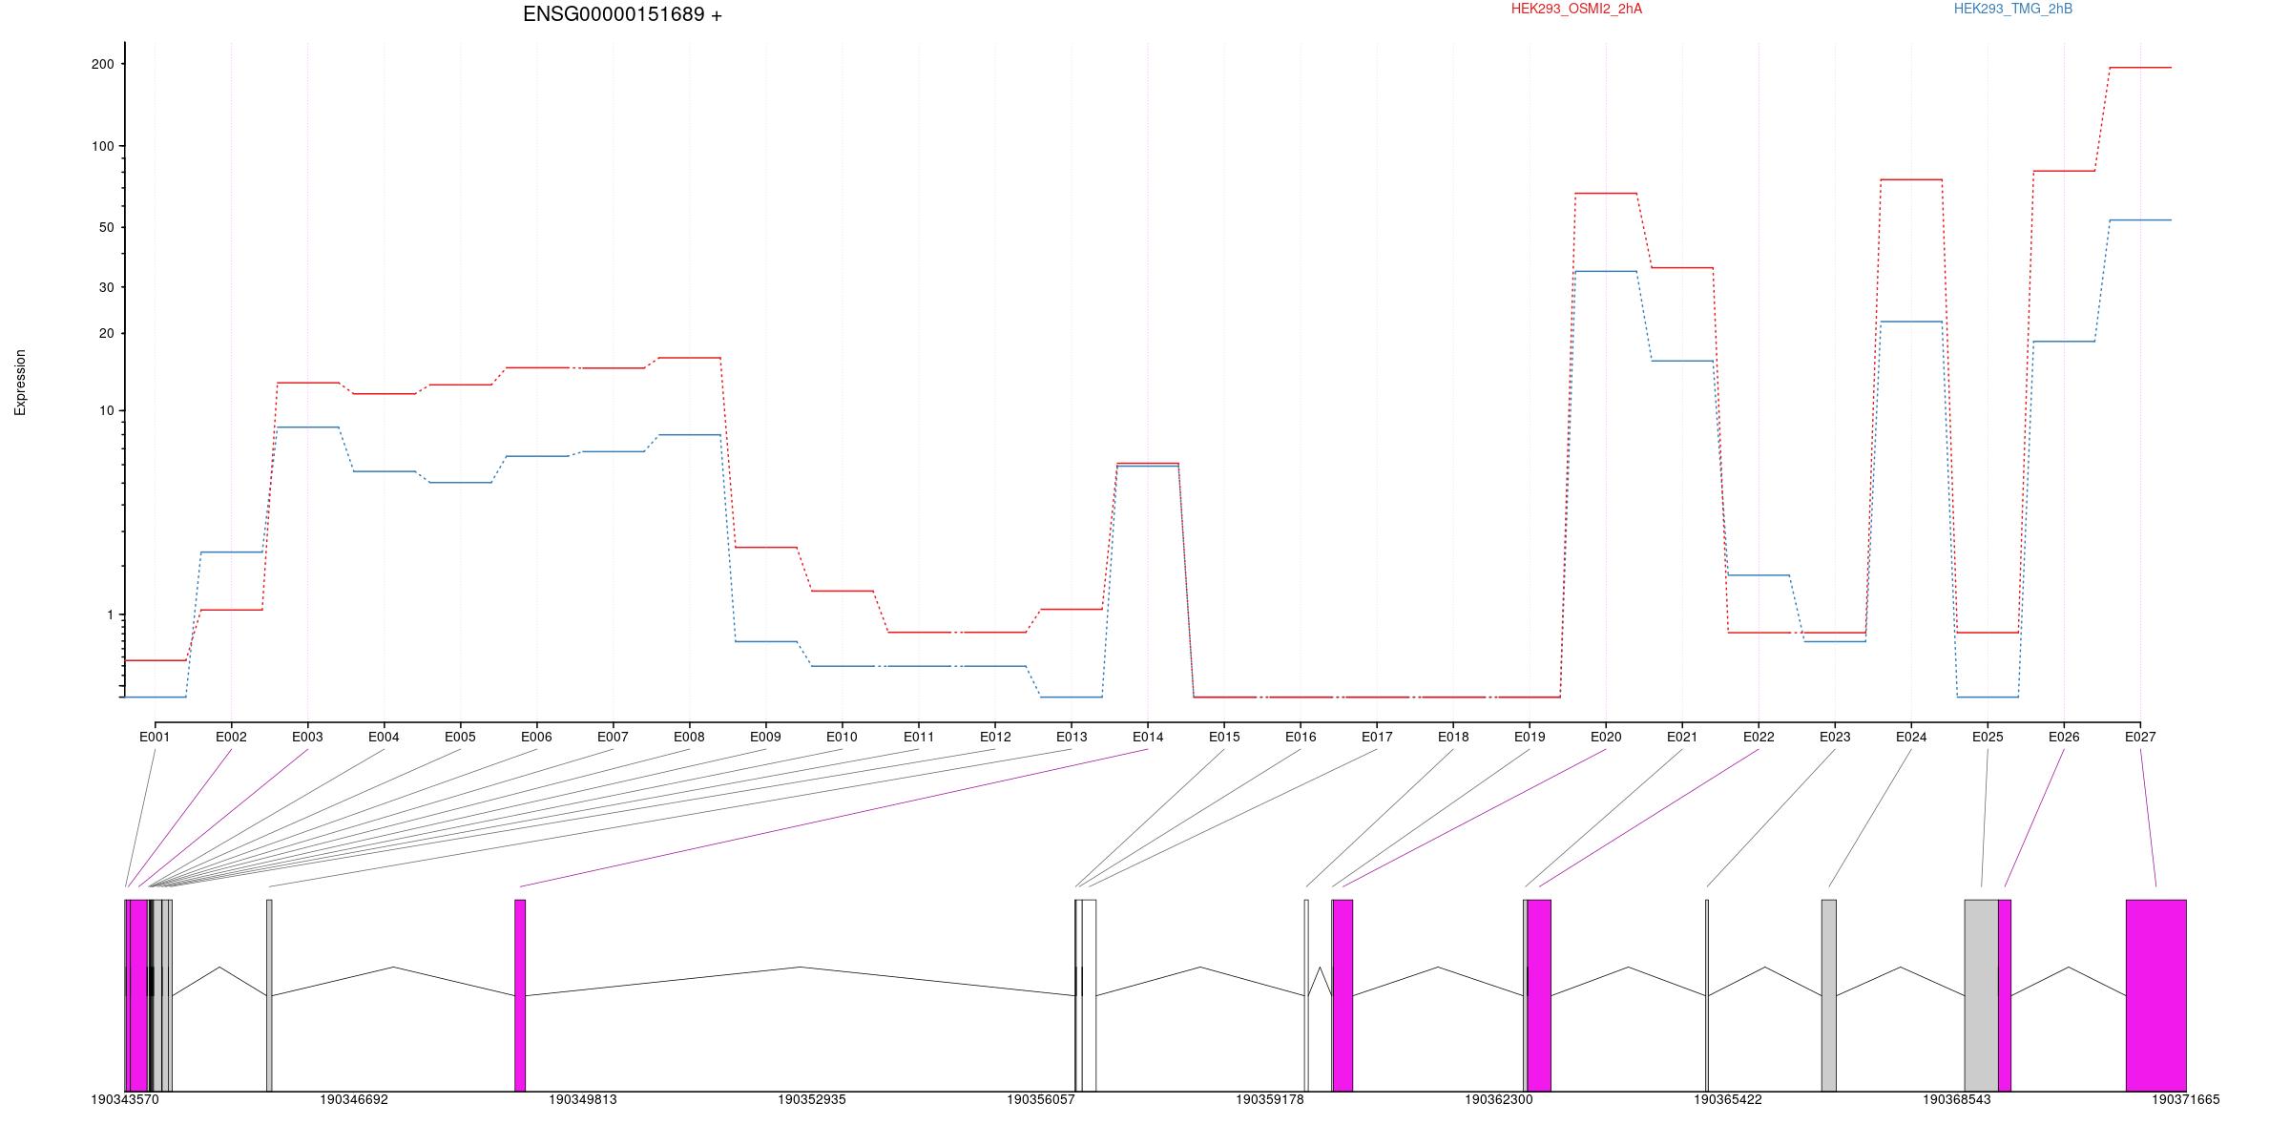Click exon label E024
The image size is (2290, 1145).
pos(1911,737)
